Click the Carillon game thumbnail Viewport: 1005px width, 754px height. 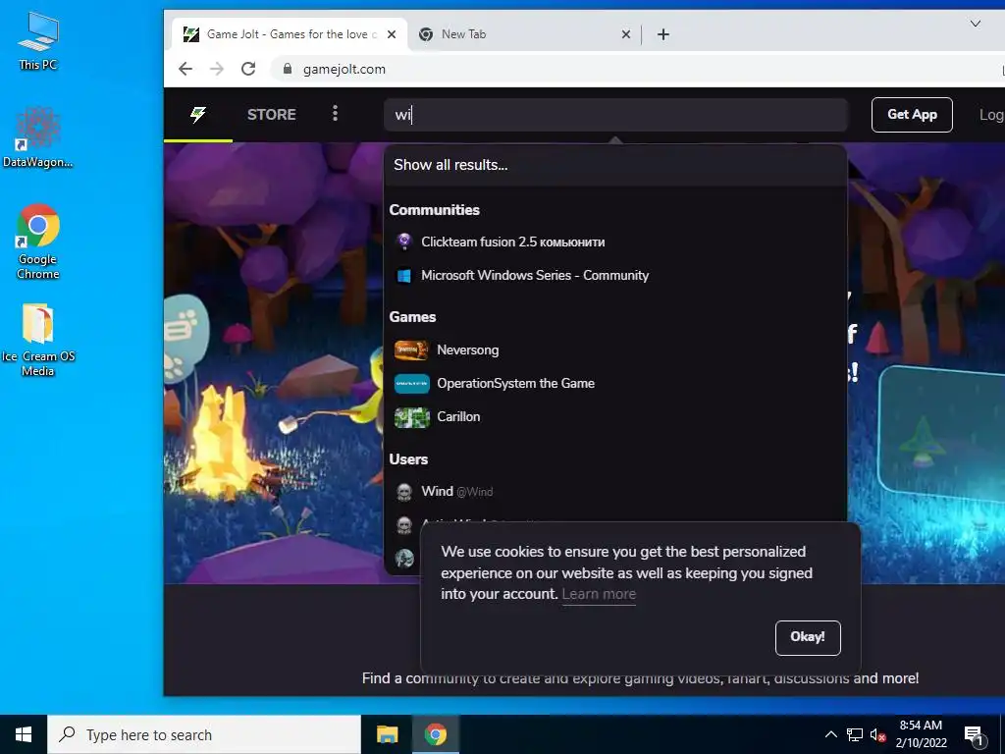[x=411, y=416]
